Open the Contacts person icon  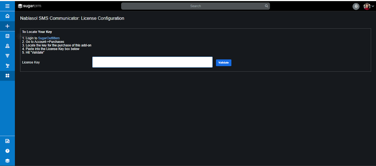tap(7, 46)
